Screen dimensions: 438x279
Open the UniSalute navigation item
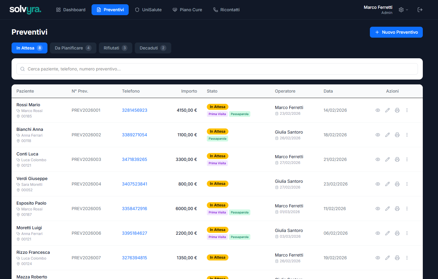pos(148,10)
